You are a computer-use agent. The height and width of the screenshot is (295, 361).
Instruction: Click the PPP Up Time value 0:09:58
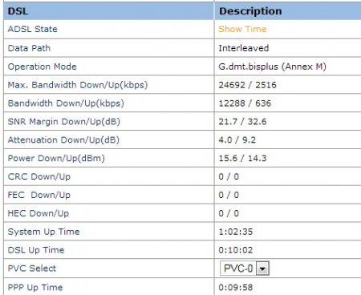click(x=235, y=288)
